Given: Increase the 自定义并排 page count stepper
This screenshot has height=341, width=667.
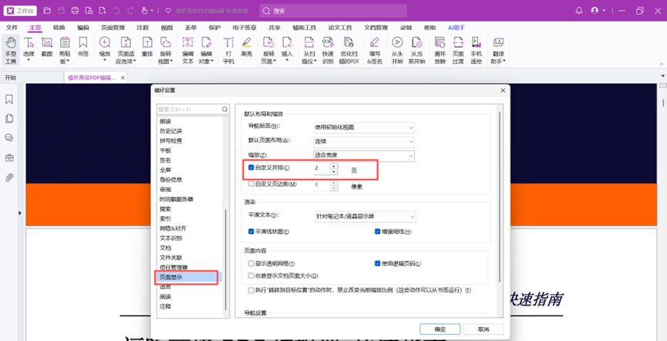Looking at the screenshot, I should (334, 165).
